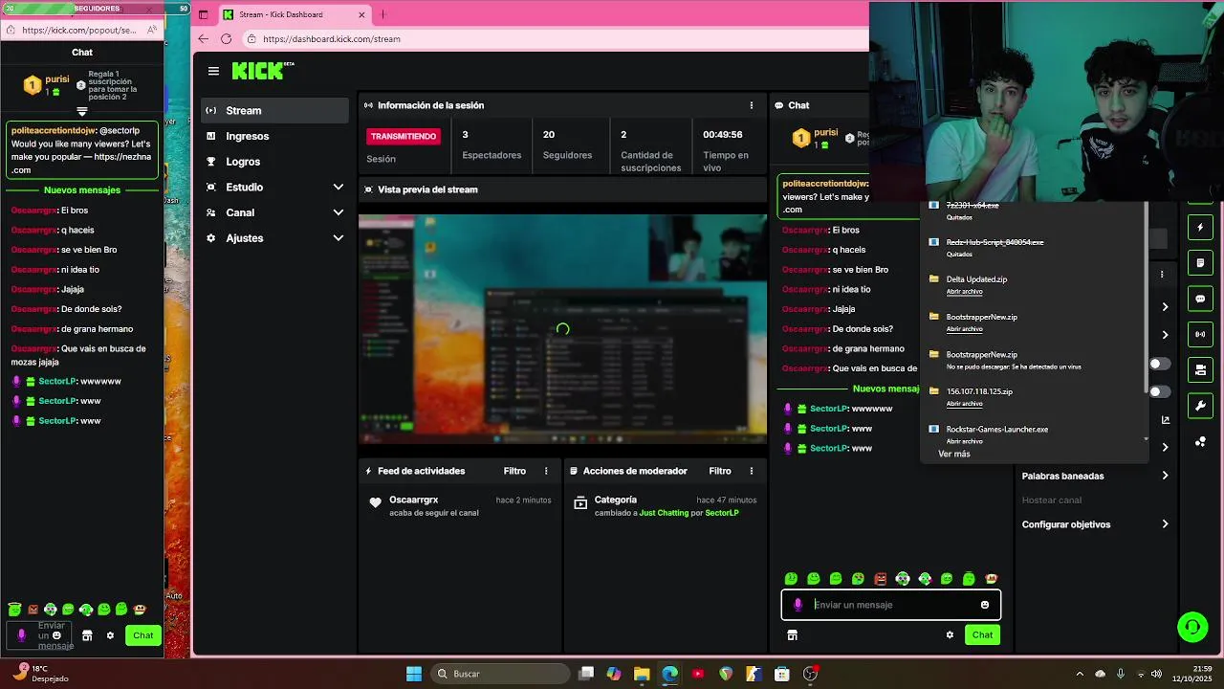Open archive link under Delta Updated.zip
1224x689 pixels.
[964, 292]
